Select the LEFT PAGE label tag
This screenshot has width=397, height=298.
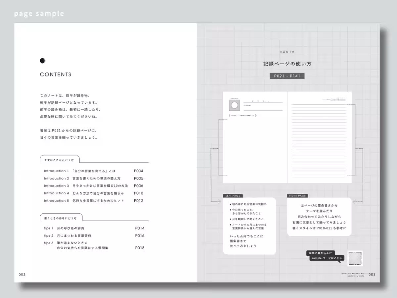pyautogui.click(x=233, y=196)
